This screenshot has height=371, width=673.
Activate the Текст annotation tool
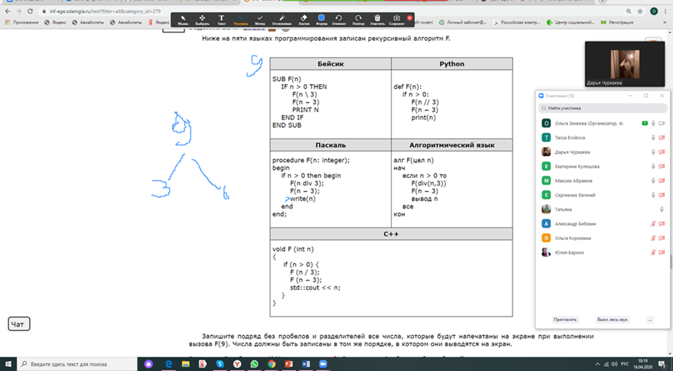[x=222, y=19]
